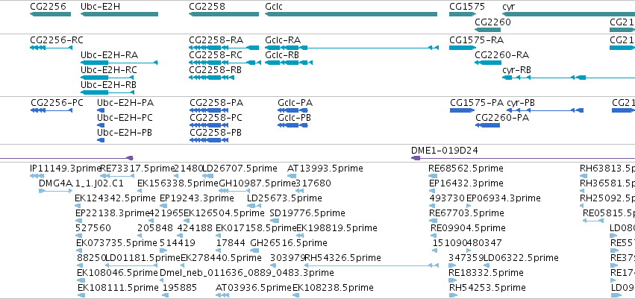
Task: Select the CG2256 gene bar
Action: (50, 14)
